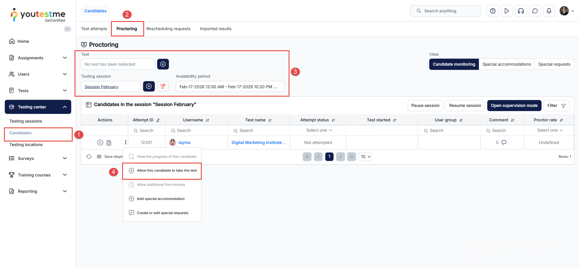Select Candidate monitoring view
The height and width of the screenshot is (268, 579).
pyautogui.click(x=454, y=64)
